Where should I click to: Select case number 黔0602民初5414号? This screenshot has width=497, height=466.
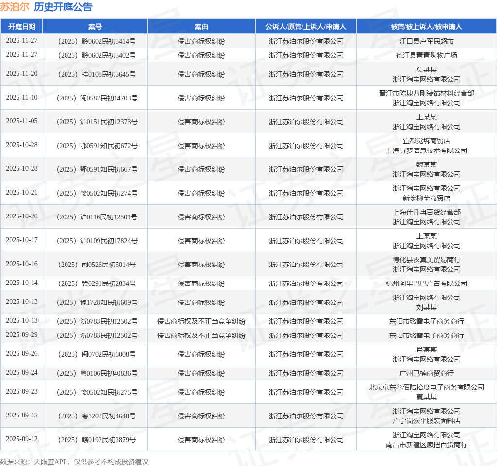coord(97,41)
